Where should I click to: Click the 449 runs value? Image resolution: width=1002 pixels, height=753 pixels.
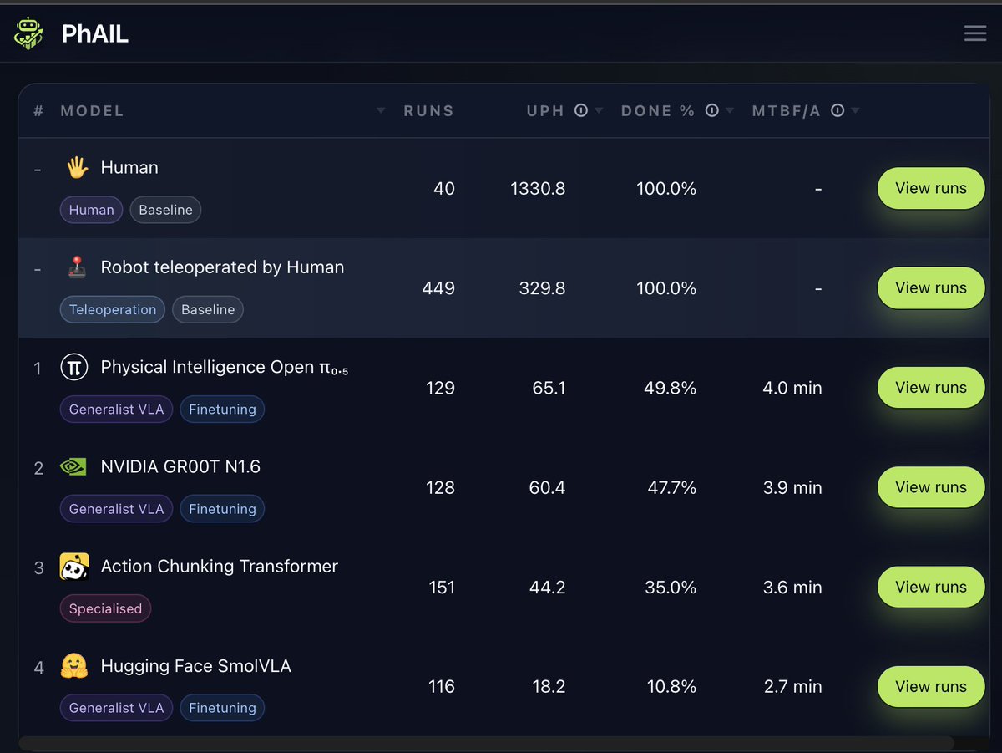439,288
